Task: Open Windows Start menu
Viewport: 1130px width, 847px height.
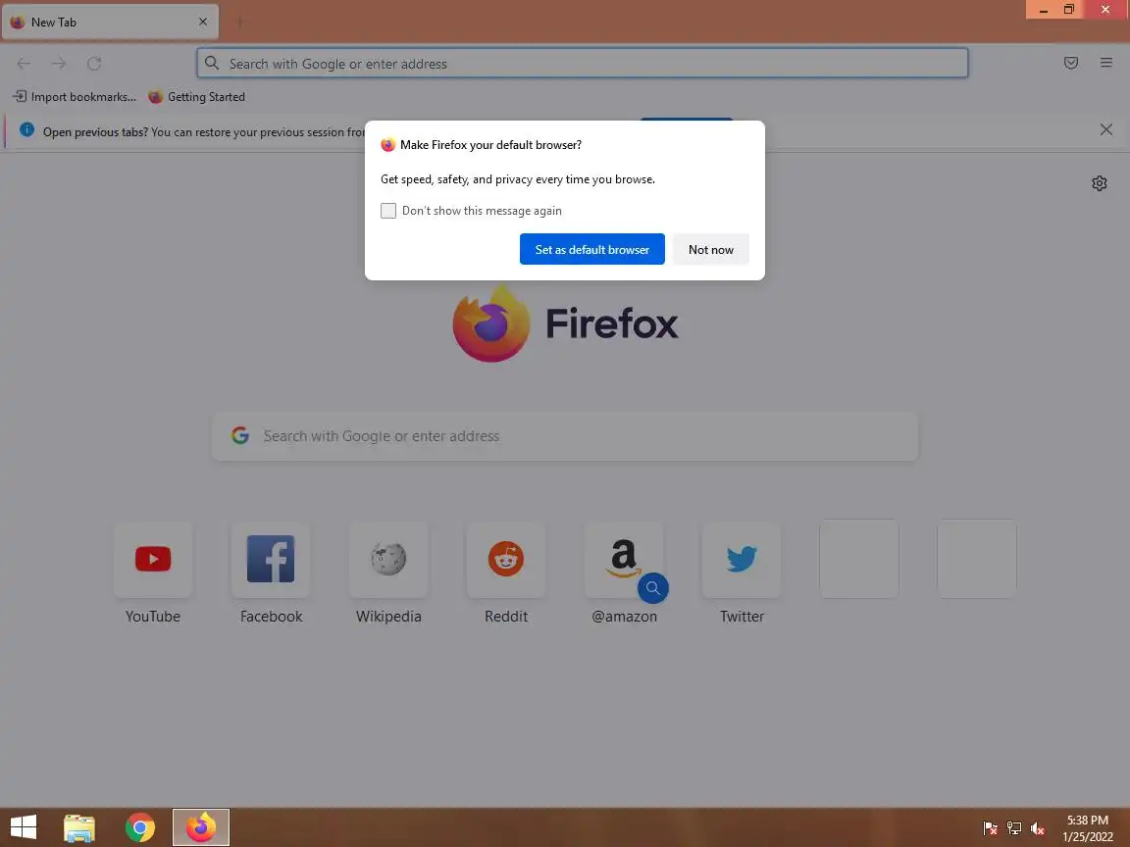Action: pyautogui.click(x=24, y=826)
